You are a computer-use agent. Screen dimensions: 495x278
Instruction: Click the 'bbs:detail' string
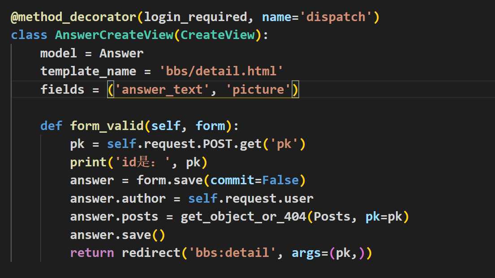tap(232, 253)
